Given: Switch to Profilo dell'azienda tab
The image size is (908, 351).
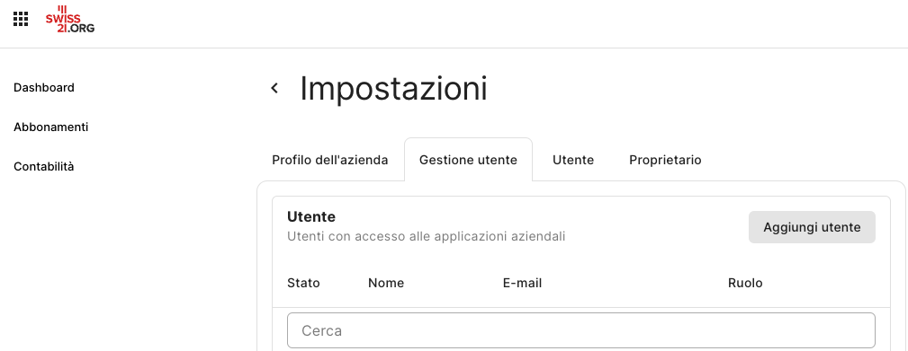Looking at the screenshot, I should (330, 160).
